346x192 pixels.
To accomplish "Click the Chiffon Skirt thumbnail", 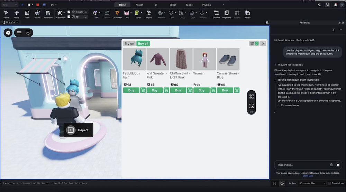I will pos(181,59).
